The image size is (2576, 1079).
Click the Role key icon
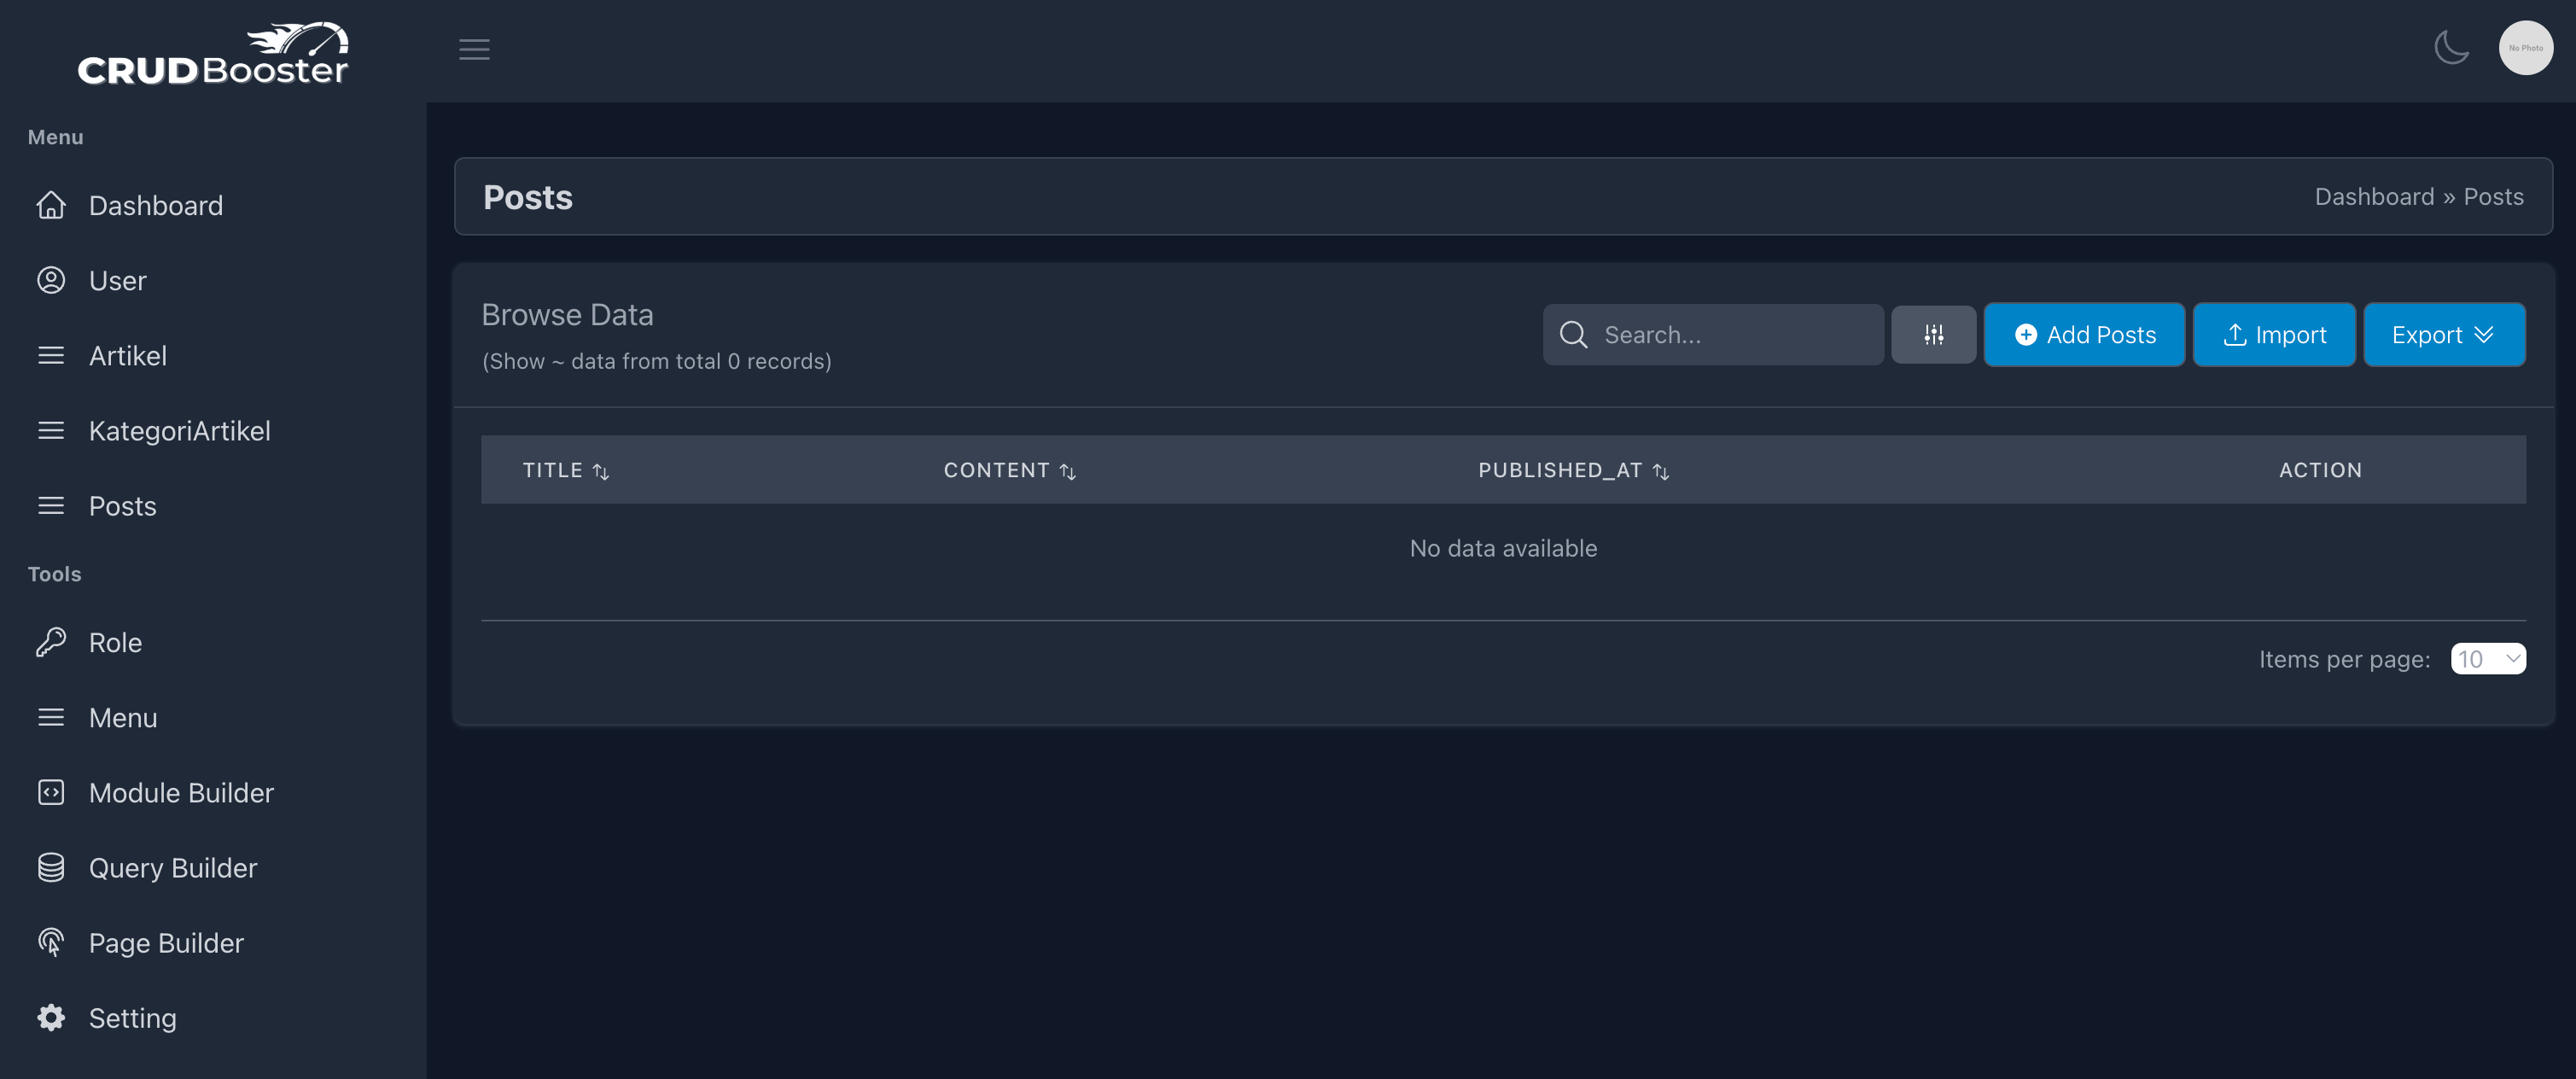click(51, 642)
